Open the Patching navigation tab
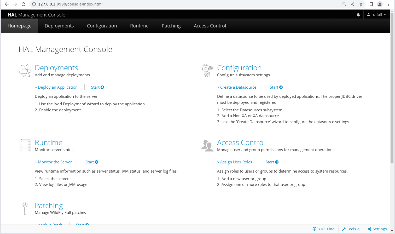Image resolution: width=395 pixels, height=234 pixels. pyautogui.click(x=171, y=26)
